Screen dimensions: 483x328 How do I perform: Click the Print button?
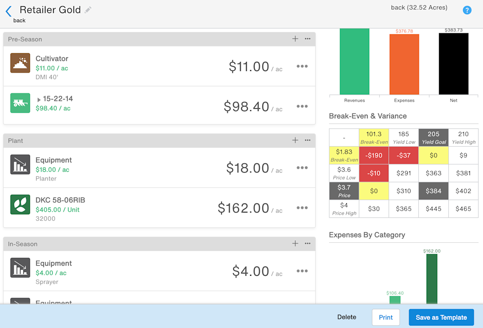click(x=385, y=317)
